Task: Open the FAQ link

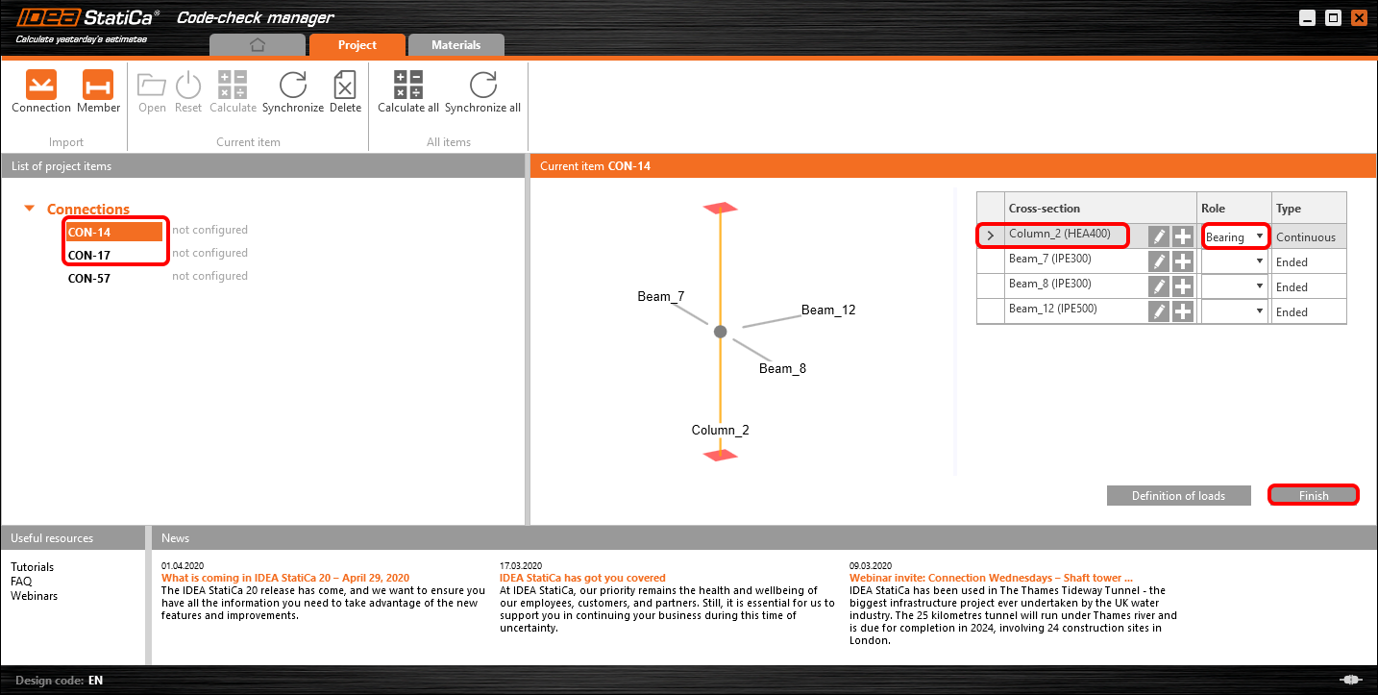Action: pos(21,582)
